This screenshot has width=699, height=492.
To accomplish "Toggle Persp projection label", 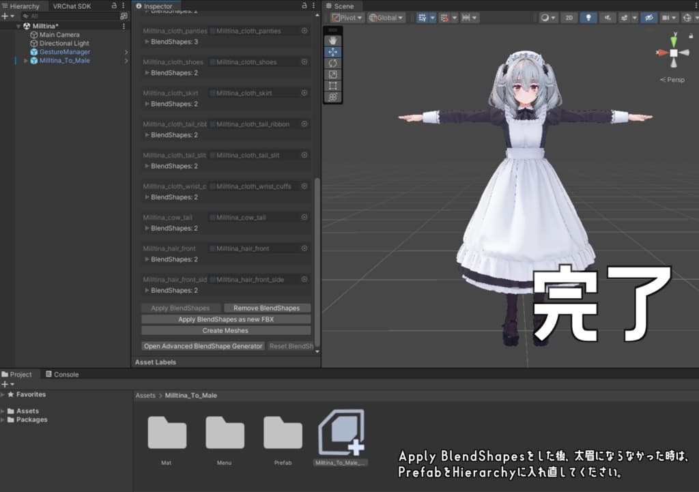I will point(672,80).
